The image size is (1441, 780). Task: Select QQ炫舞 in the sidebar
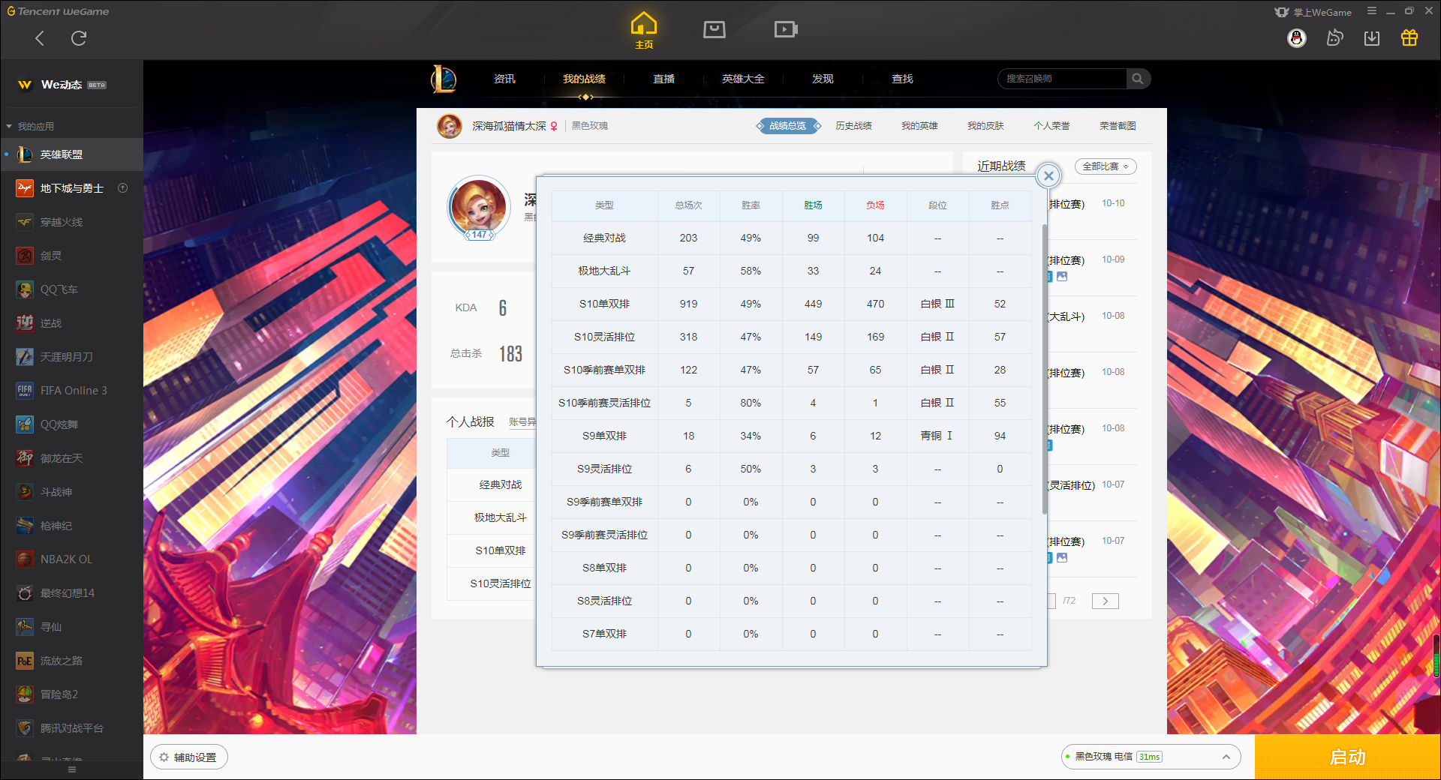[x=71, y=424]
